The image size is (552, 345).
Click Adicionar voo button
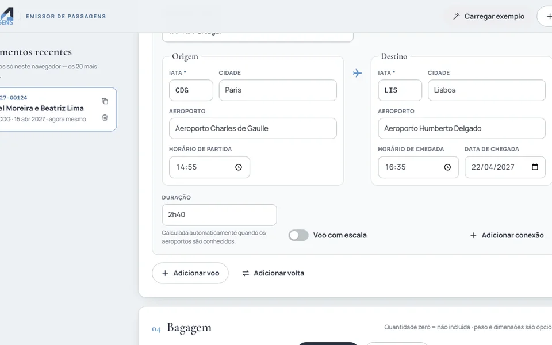[x=190, y=273]
